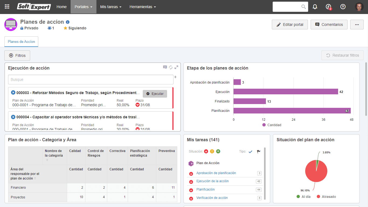Click the members count icon
The height and width of the screenshot is (207, 368).
[50, 28]
